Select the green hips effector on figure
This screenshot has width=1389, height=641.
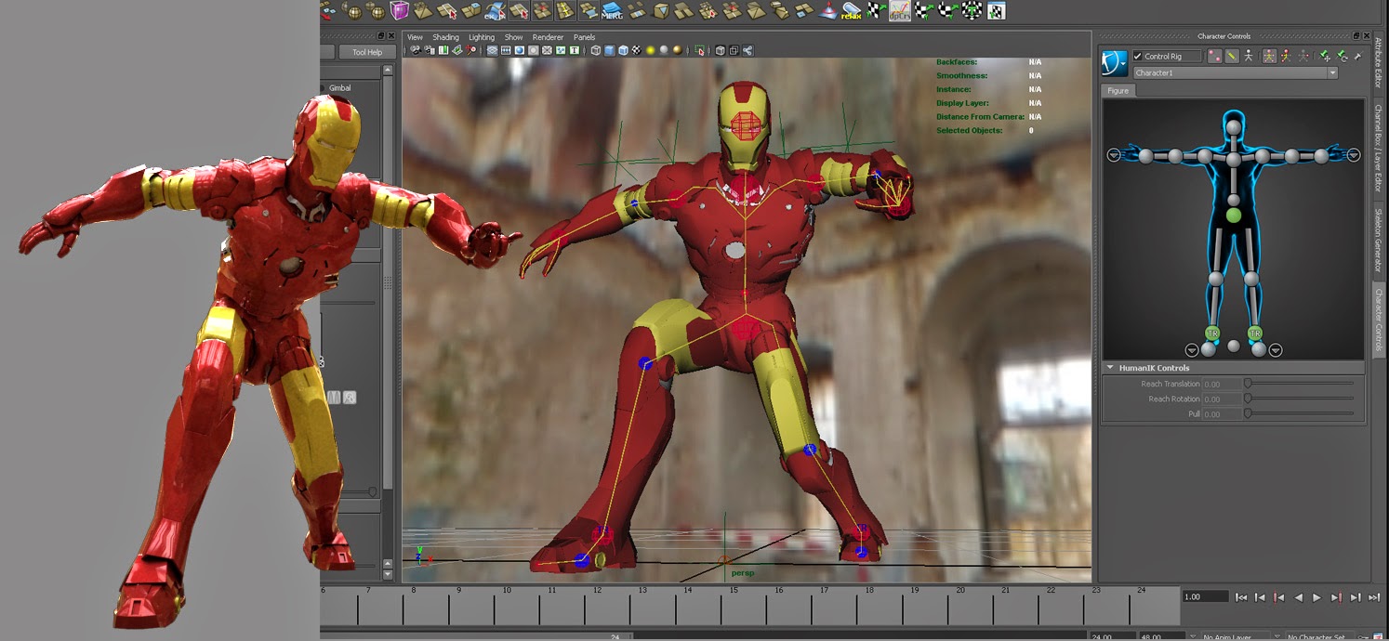1234,216
